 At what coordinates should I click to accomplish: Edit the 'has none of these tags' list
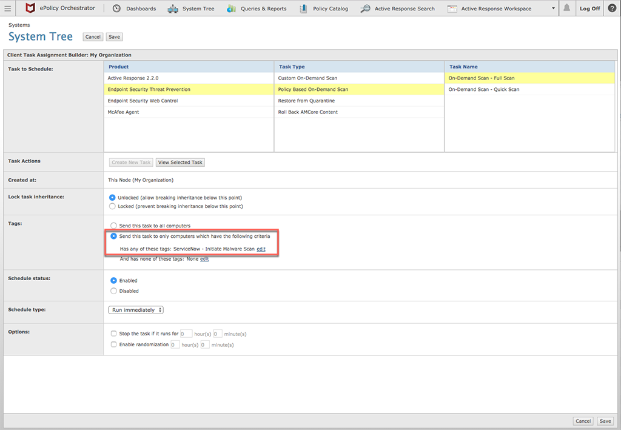(204, 259)
